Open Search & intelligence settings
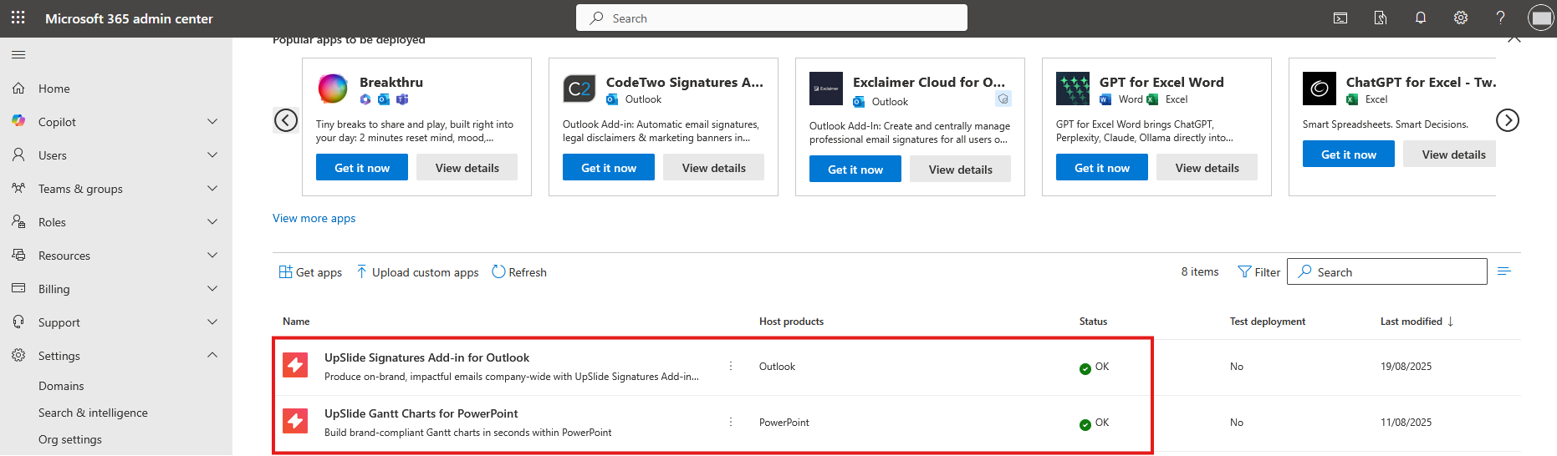 (x=93, y=413)
